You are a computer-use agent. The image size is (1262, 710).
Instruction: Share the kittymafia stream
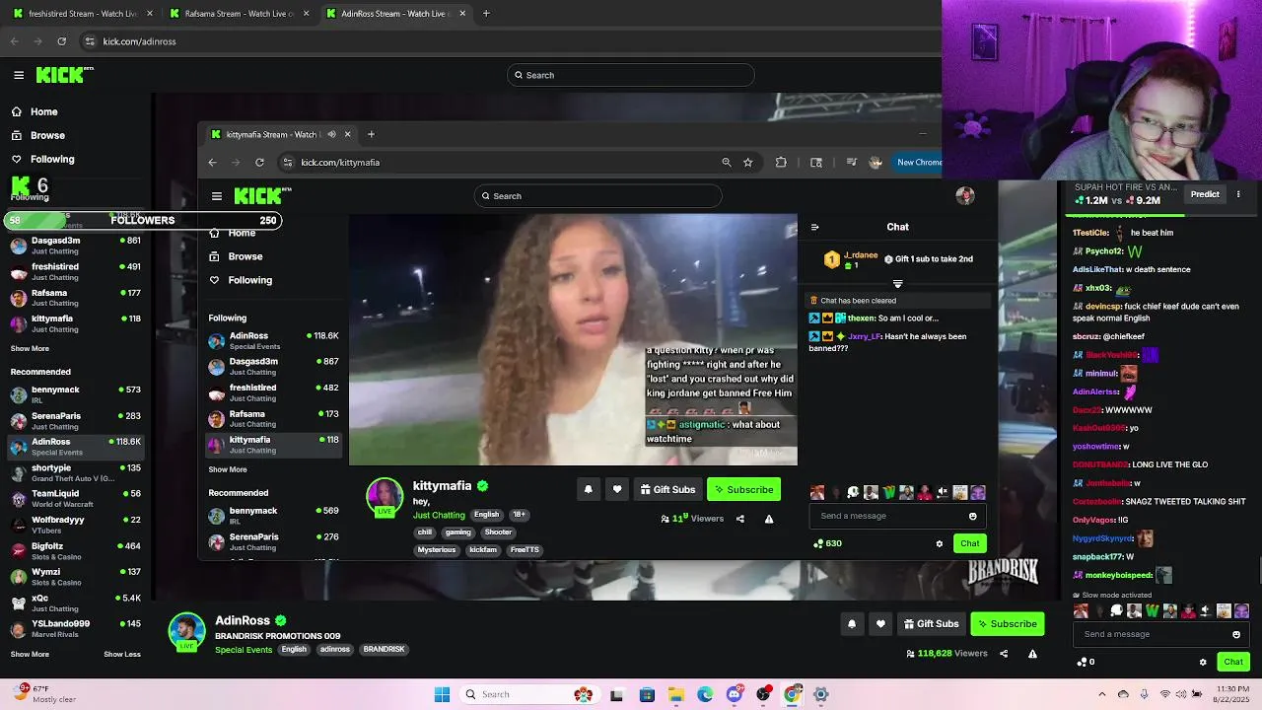[740, 519]
